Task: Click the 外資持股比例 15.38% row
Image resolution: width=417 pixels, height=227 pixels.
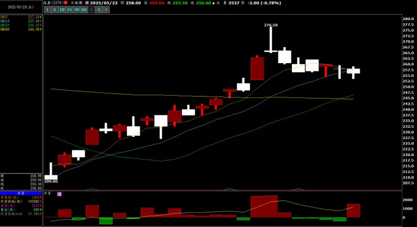Action: [21, 213]
